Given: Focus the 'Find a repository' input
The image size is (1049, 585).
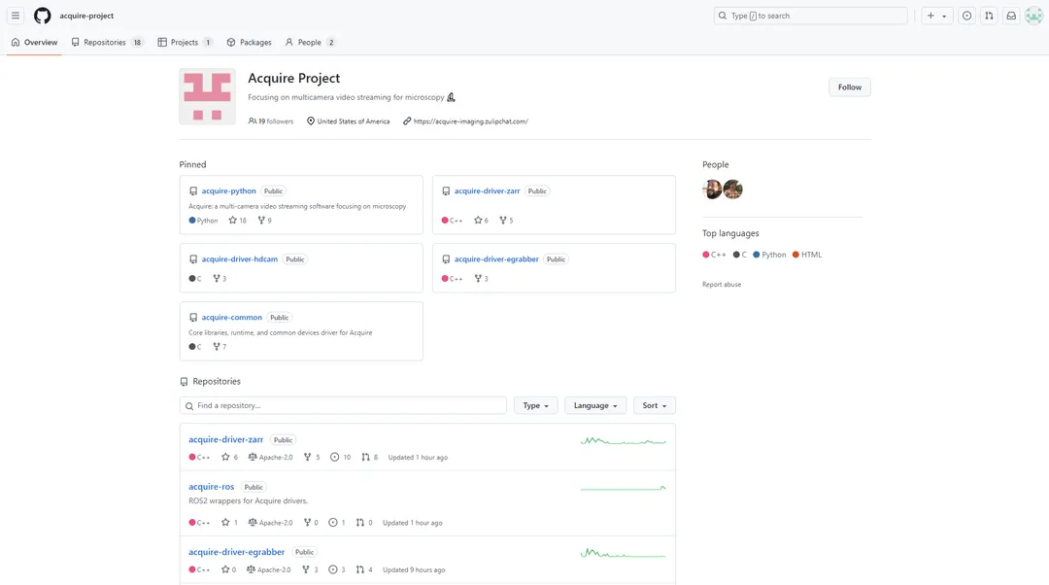Looking at the screenshot, I should click(343, 405).
